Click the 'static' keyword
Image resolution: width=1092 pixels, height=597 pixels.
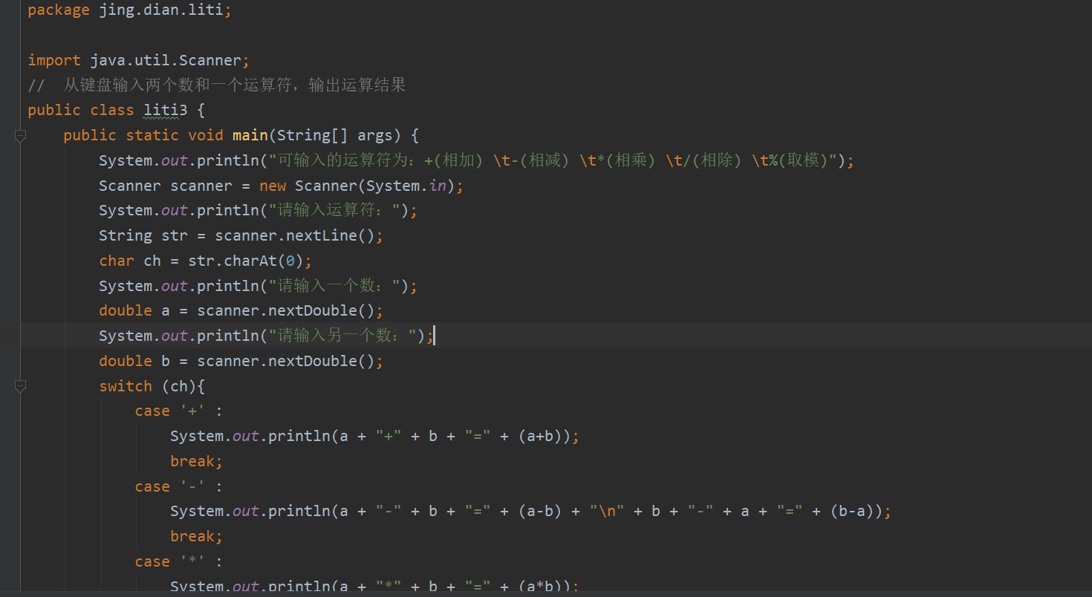pos(152,135)
